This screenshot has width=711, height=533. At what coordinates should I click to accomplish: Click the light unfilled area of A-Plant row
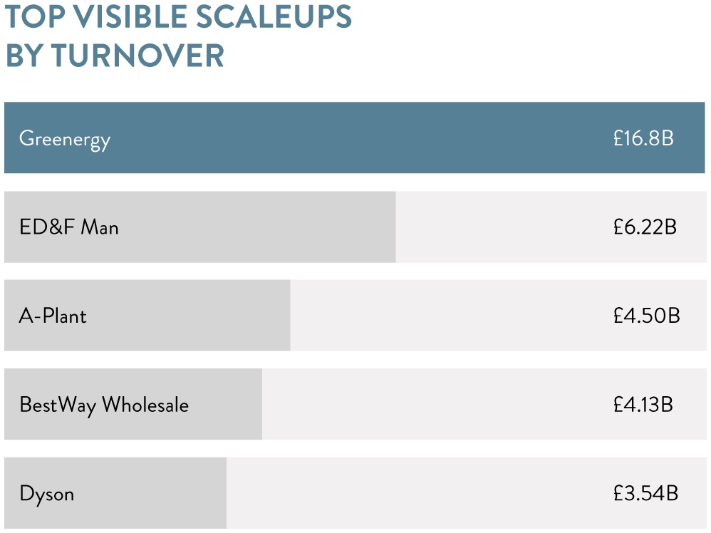(x=449, y=316)
